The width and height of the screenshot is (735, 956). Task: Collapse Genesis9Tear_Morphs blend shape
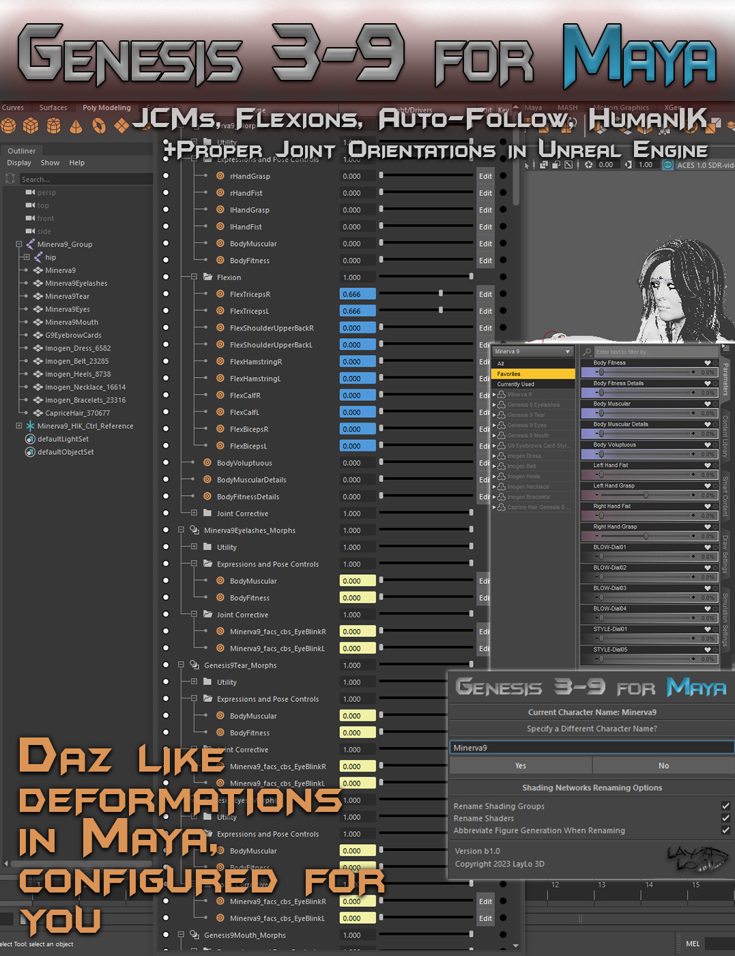(182, 664)
